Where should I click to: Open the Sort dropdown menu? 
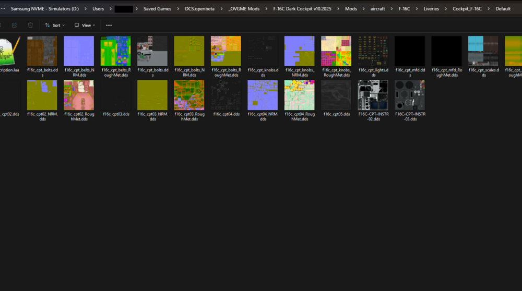point(55,25)
